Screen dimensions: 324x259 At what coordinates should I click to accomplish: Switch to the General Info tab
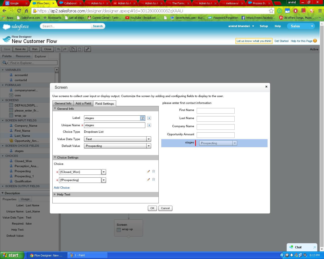pos(63,103)
